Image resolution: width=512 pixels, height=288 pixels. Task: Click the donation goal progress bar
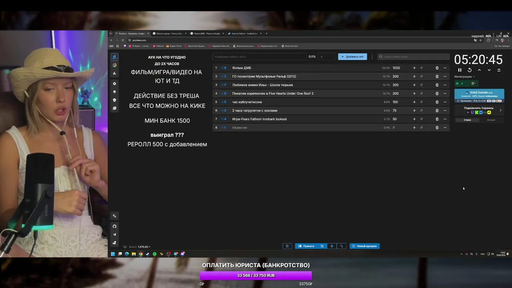point(256,275)
